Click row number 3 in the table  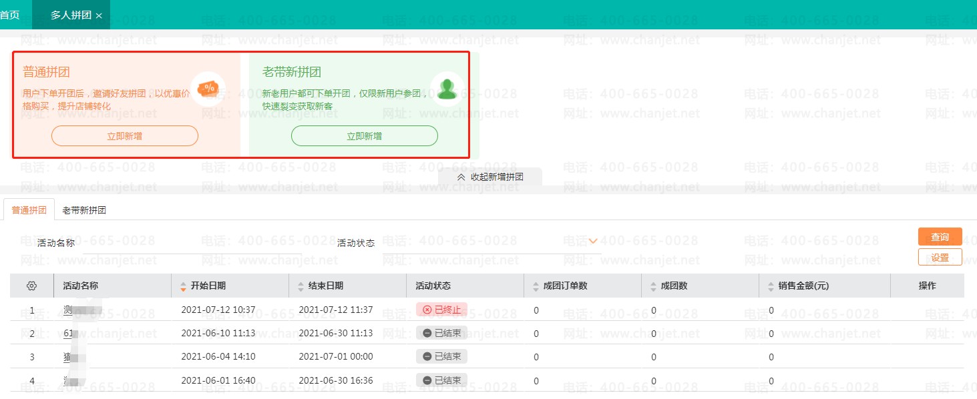(x=31, y=357)
